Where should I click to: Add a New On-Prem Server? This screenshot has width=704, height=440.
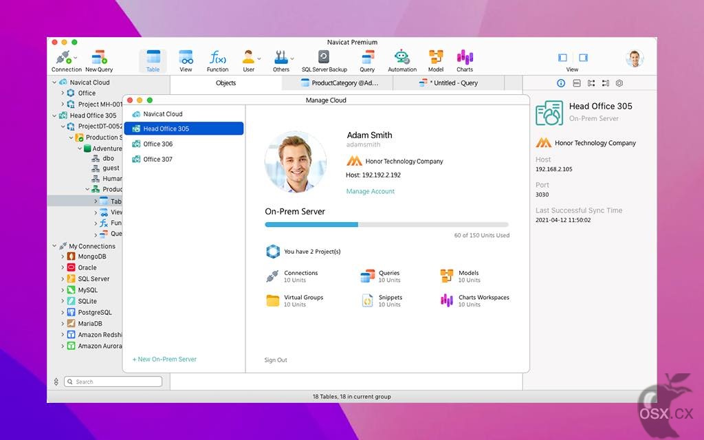pos(164,359)
